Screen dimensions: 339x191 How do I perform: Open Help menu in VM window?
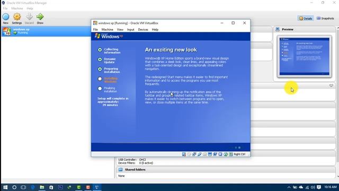click(x=155, y=30)
